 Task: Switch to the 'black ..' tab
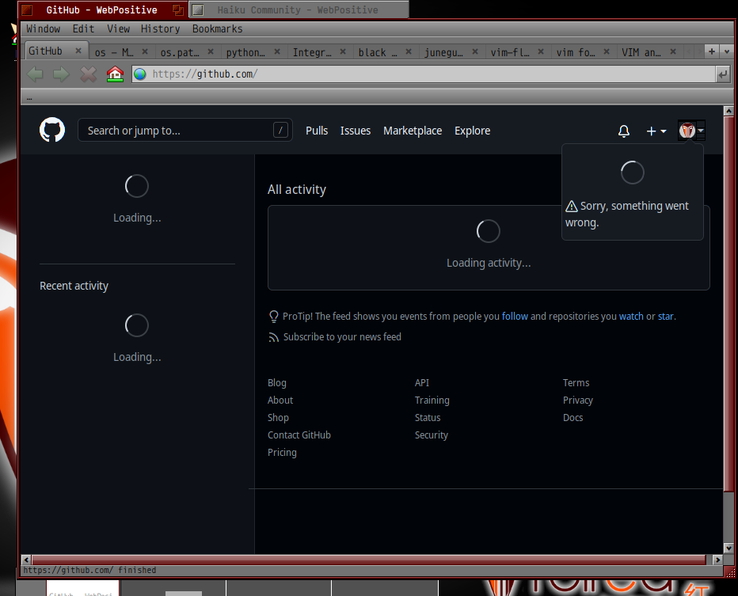[378, 52]
